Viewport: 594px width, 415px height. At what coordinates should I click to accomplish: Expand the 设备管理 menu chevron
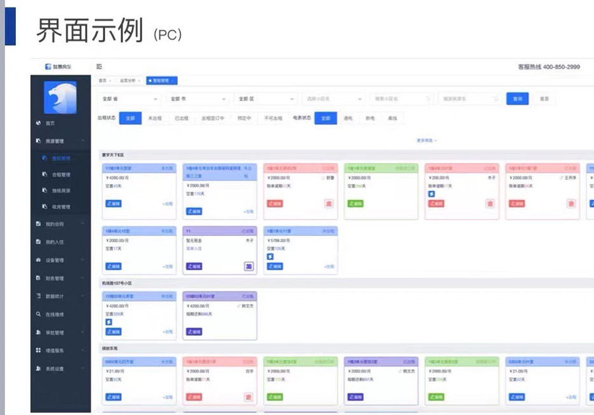click(83, 260)
